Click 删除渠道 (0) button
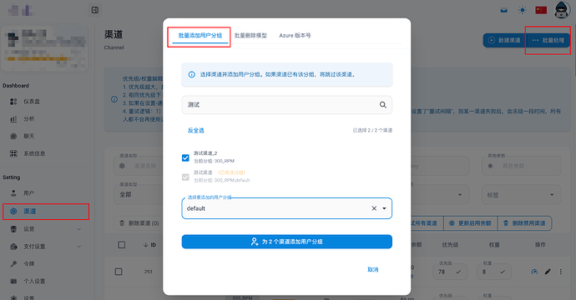This screenshot has height=300, width=576. [x=139, y=223]
